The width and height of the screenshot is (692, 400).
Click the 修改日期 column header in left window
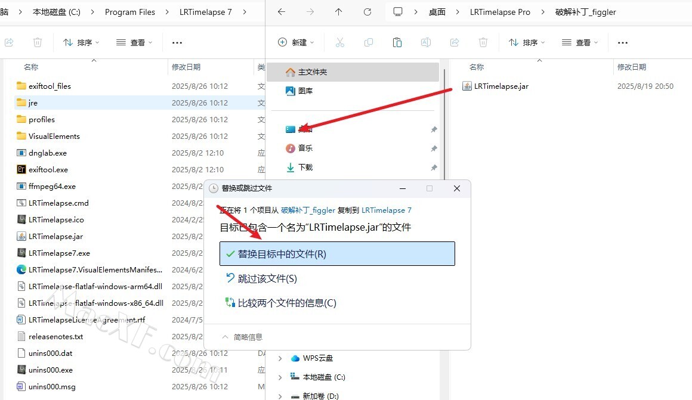point(186,67)
